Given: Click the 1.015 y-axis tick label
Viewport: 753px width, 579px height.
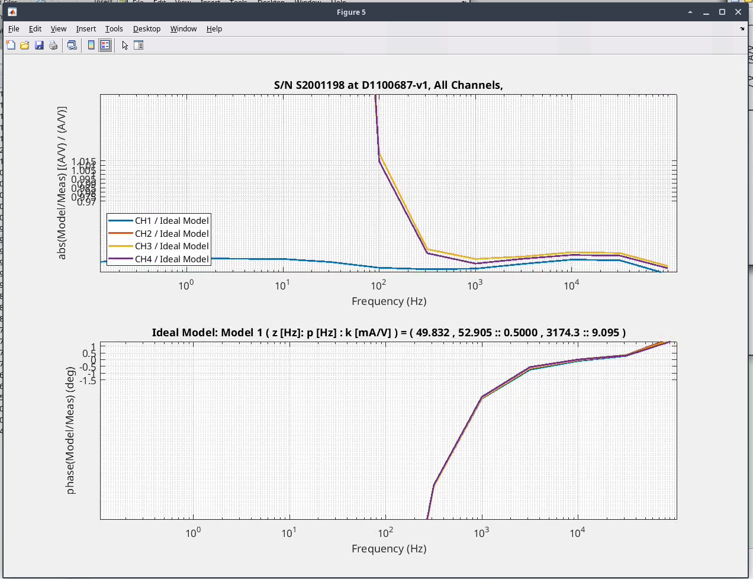Looking at the screenshot, I should point(83,161).
